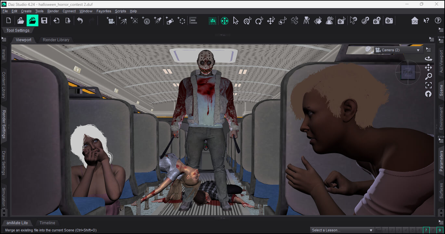Screen dimensions: 445x234
Task: Create a new camera from the toolbar
Action: (111, 21)
